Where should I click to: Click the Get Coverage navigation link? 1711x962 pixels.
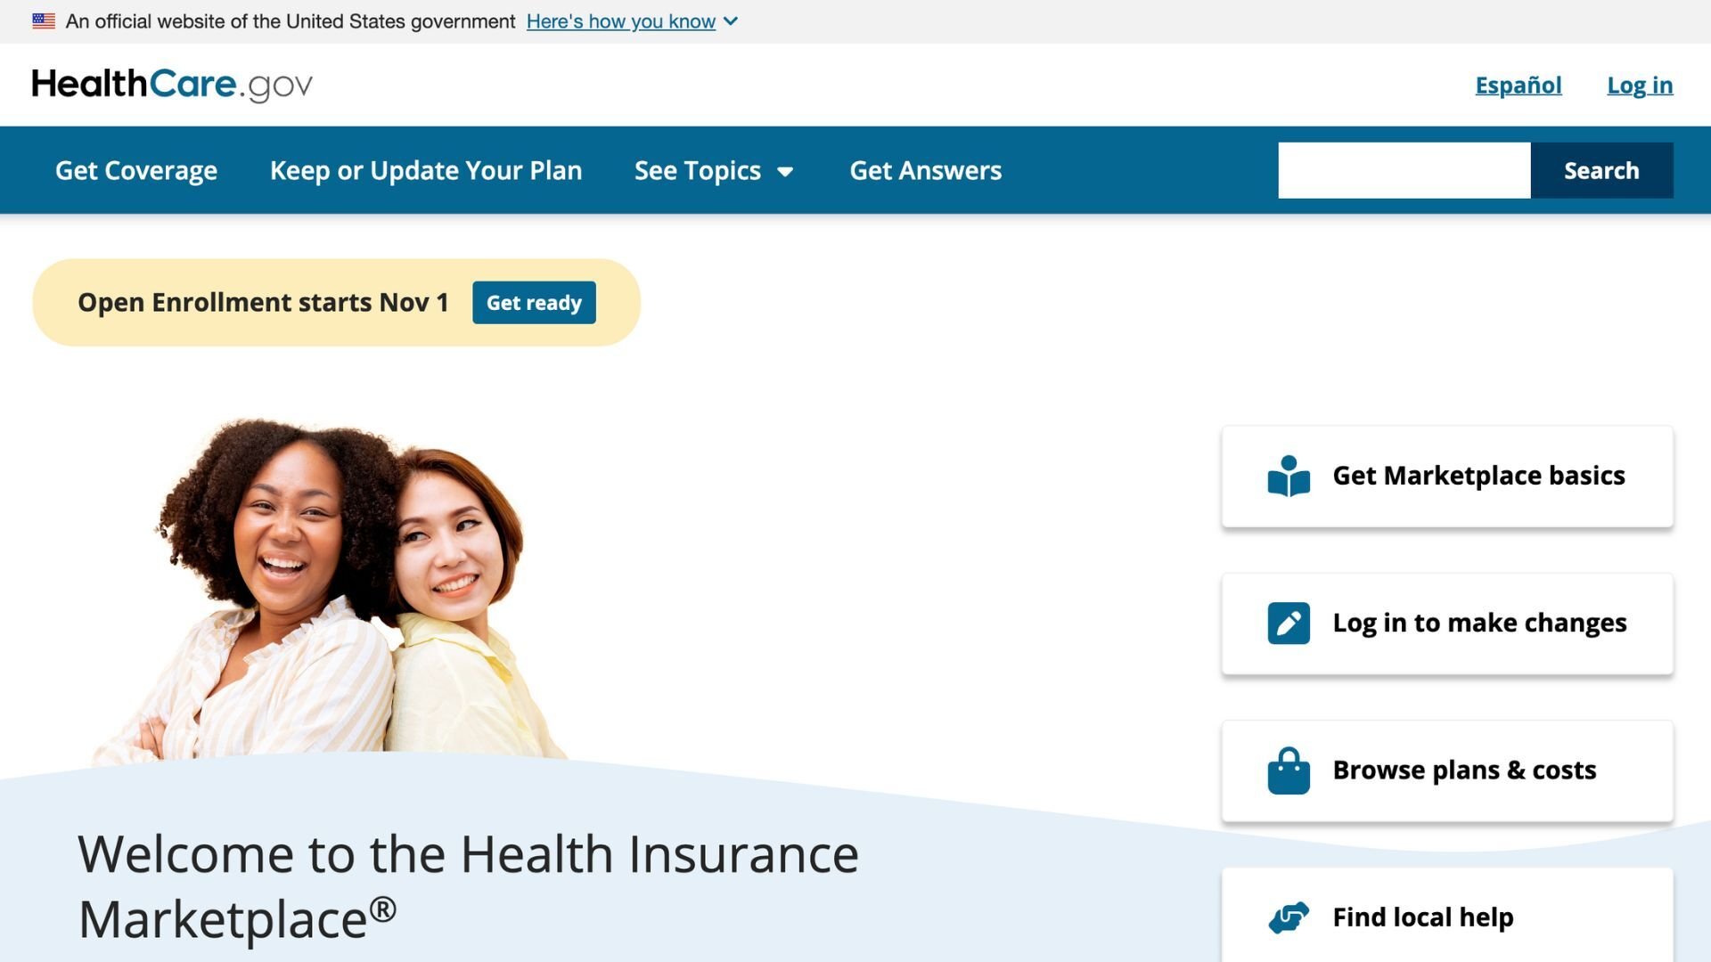point(135,169)
